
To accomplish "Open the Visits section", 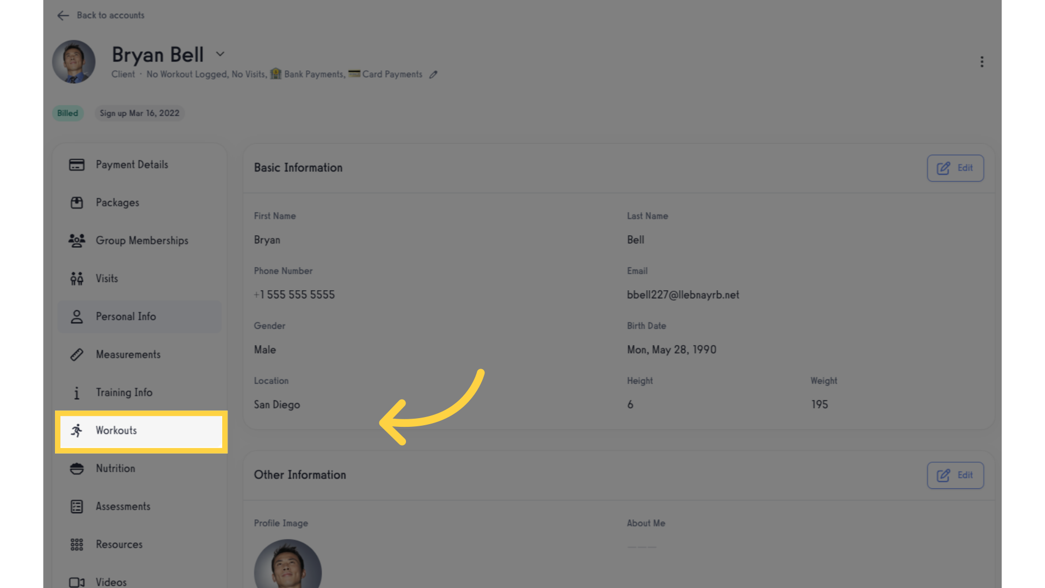I will [140, 279].
